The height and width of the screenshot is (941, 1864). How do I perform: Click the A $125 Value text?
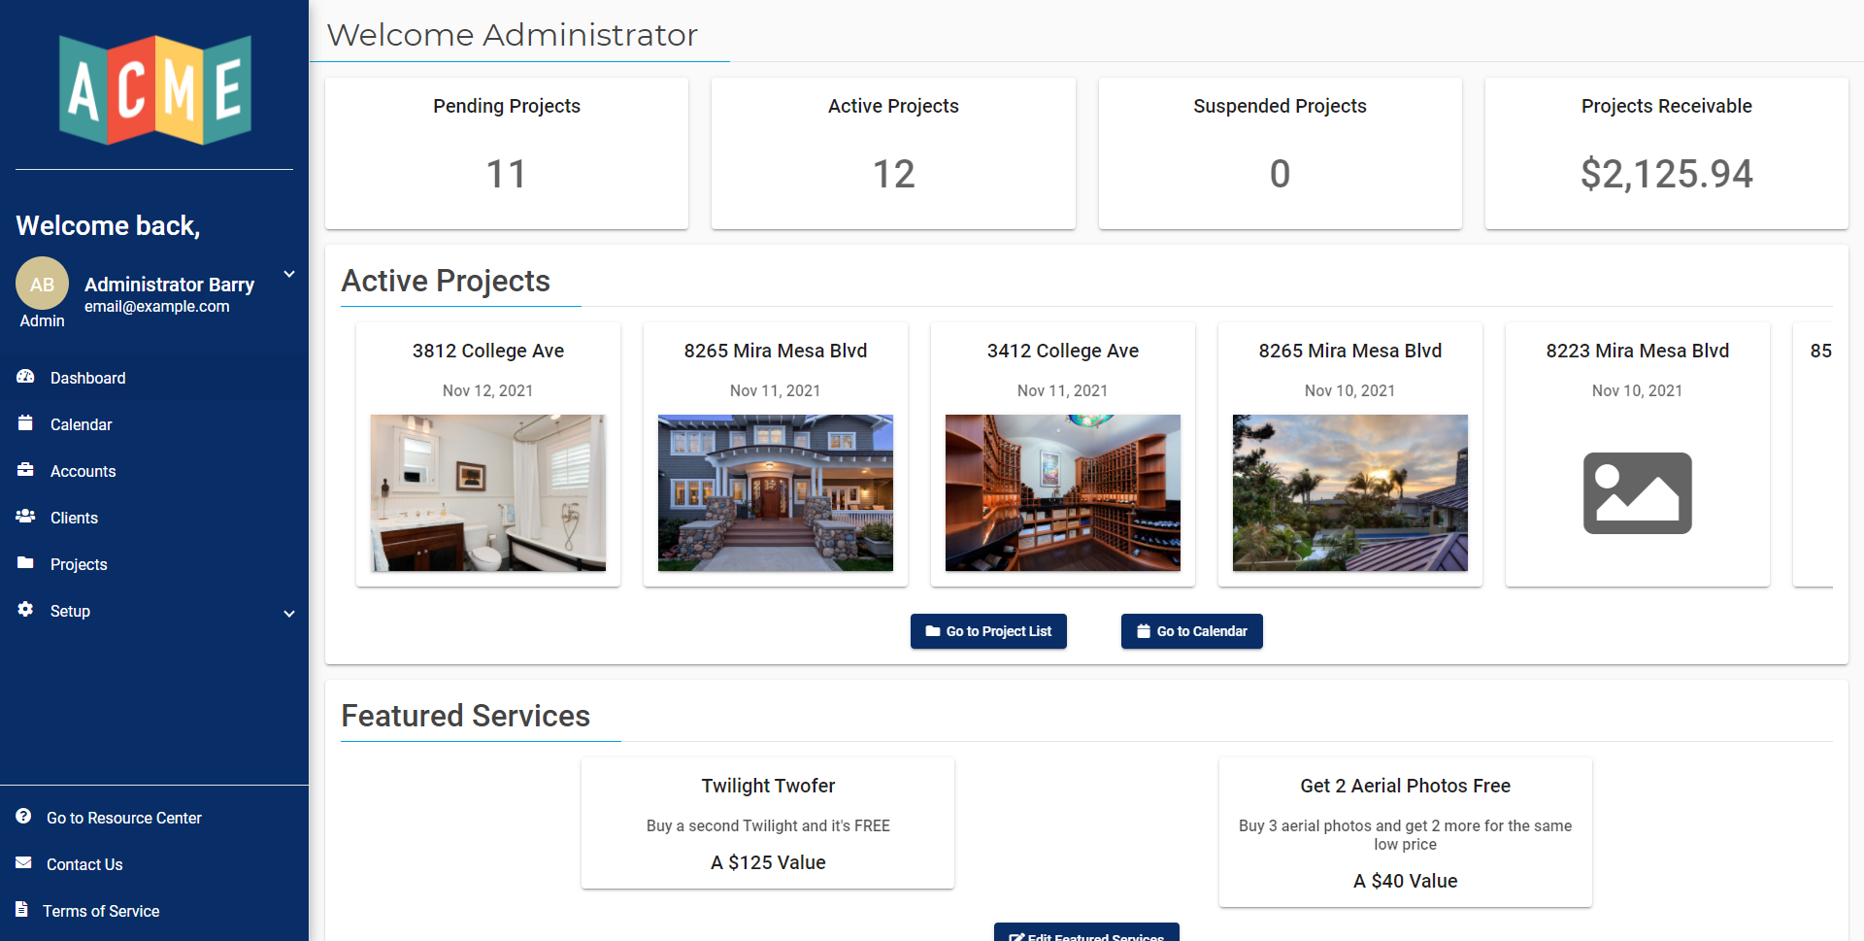[x=768, y=862]
